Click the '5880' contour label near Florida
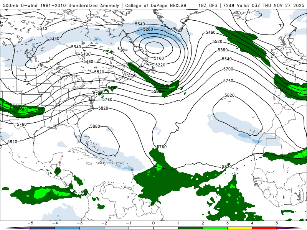Image resolution: width=307 pixels, height=230 pixels. click(95, 127)
